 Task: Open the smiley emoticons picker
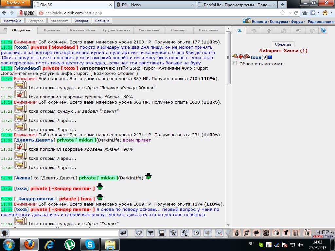[196, 233]
